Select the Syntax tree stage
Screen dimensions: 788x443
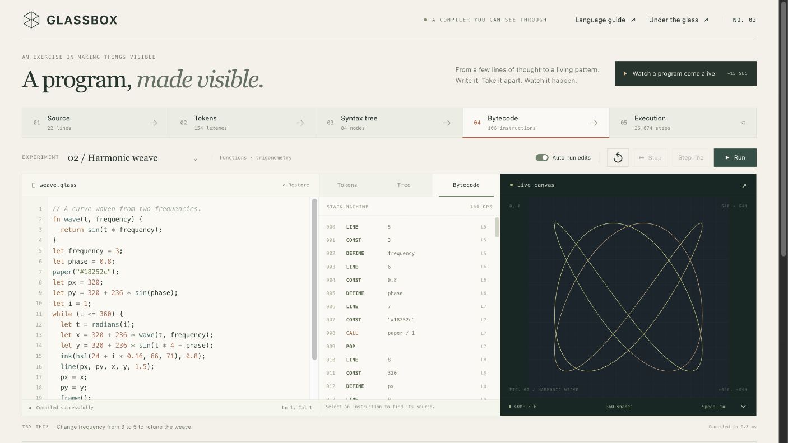click(x=389, y=123)
